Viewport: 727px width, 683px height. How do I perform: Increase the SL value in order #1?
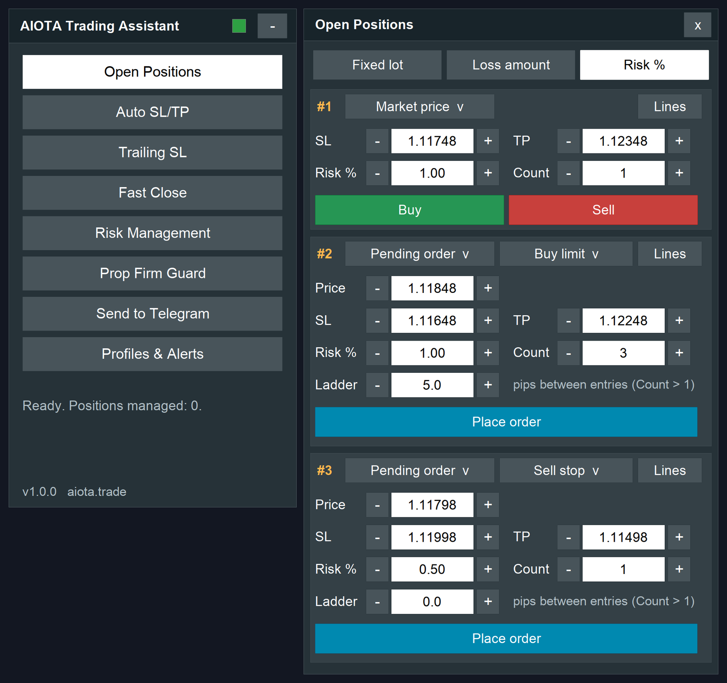pyautogui.click(x=488, y=141)
